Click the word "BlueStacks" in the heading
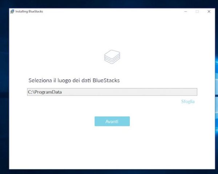 (x=106, y=80)
